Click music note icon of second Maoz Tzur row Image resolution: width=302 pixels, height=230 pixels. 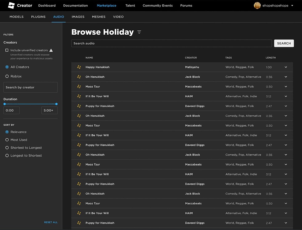[79, 125]
